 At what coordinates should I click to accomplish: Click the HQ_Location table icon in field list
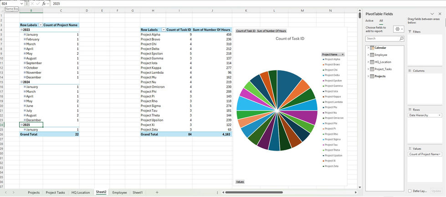coord(372,62)
